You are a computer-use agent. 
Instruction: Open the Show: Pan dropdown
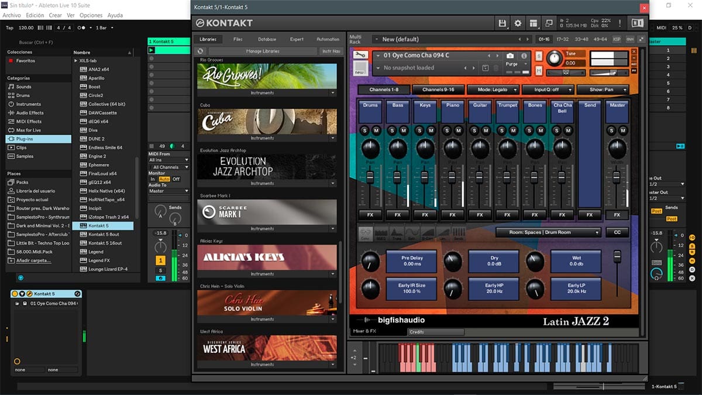coord(603,90)
